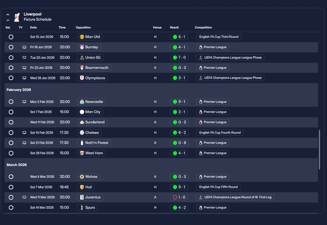Click the vertical scrollbar thumb
This screenshot has height=225, width=327.
coord(319,150)
